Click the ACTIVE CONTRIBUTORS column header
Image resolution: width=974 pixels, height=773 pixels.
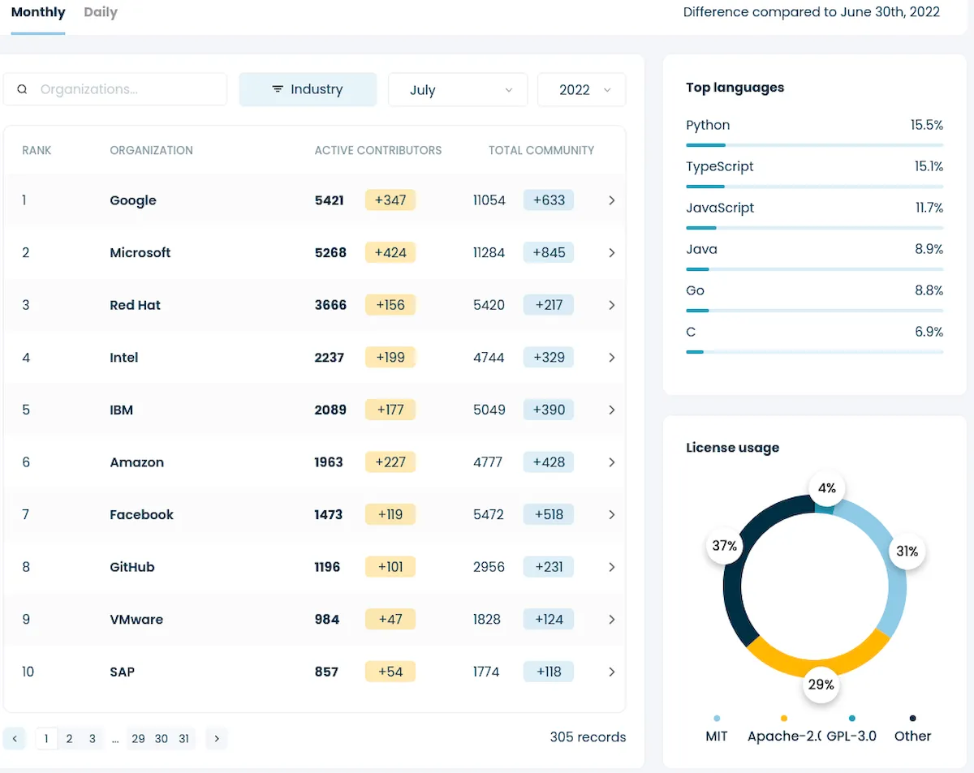pos(378,151)
